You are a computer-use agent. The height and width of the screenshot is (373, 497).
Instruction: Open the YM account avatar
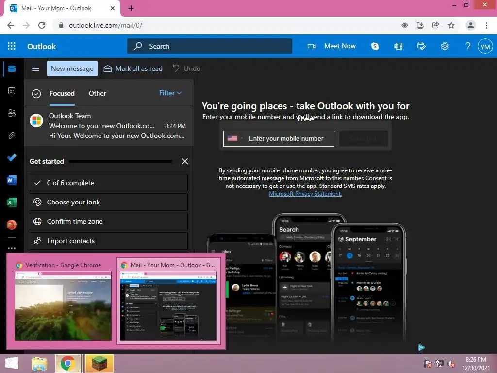click(485, 46)
